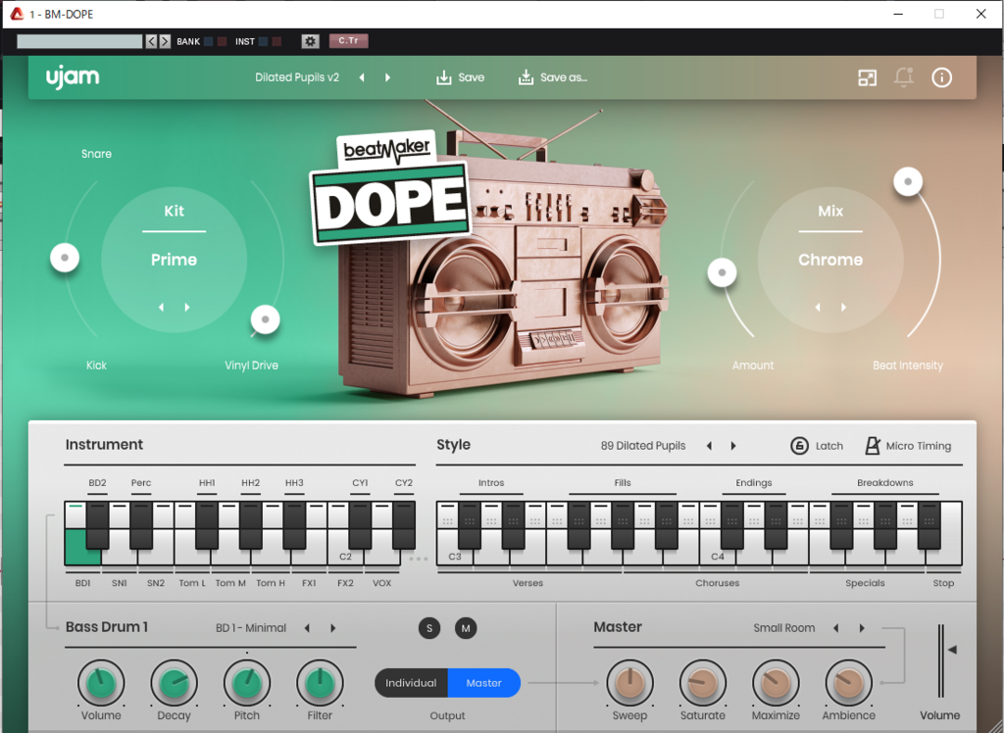The image size is (1004, 733).
Task: Click the Master Maximize knob
Action: point(776,683)
